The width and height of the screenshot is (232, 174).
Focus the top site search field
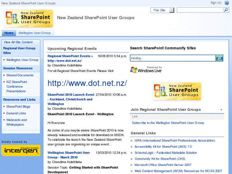200,10
